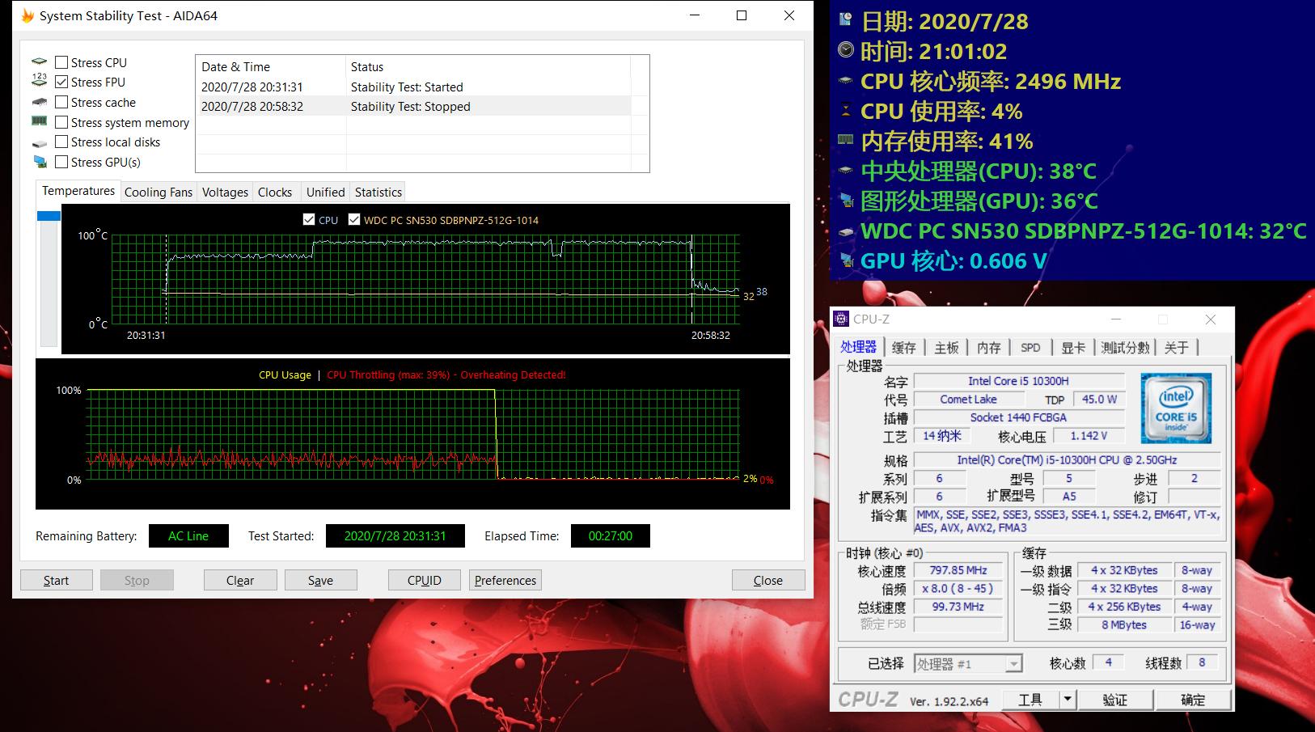Click the Stress system memory RAM icon
Viewport: 1315px width, 732px height.
point(39,121)
